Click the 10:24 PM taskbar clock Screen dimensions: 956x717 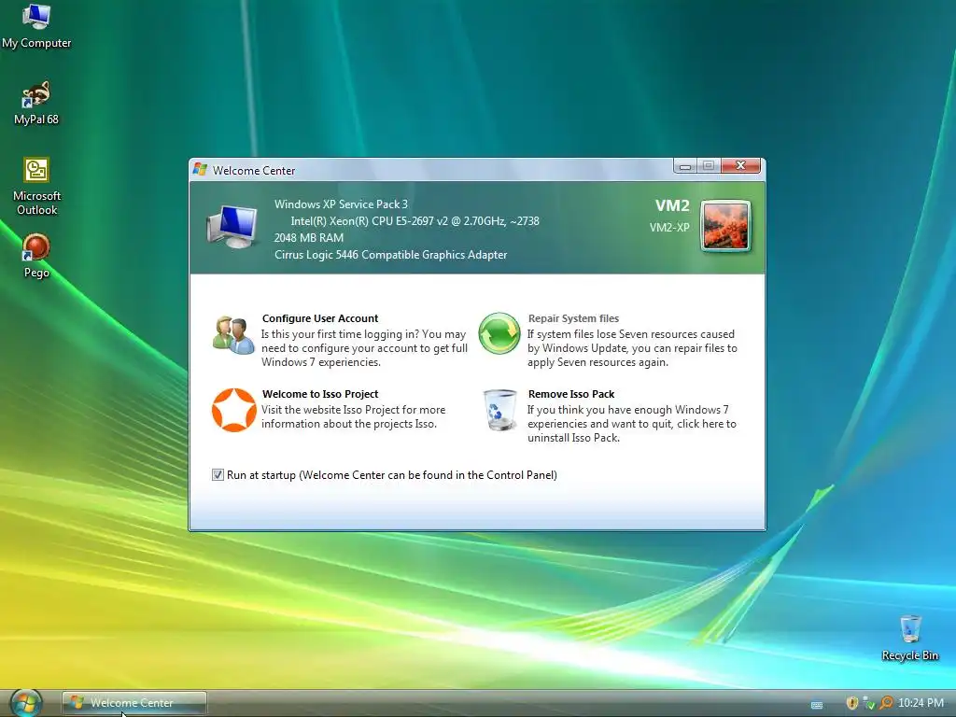click(921, 703)
